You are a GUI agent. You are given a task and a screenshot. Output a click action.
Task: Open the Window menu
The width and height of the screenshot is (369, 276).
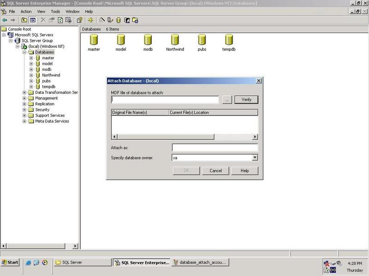coord(72,11)
